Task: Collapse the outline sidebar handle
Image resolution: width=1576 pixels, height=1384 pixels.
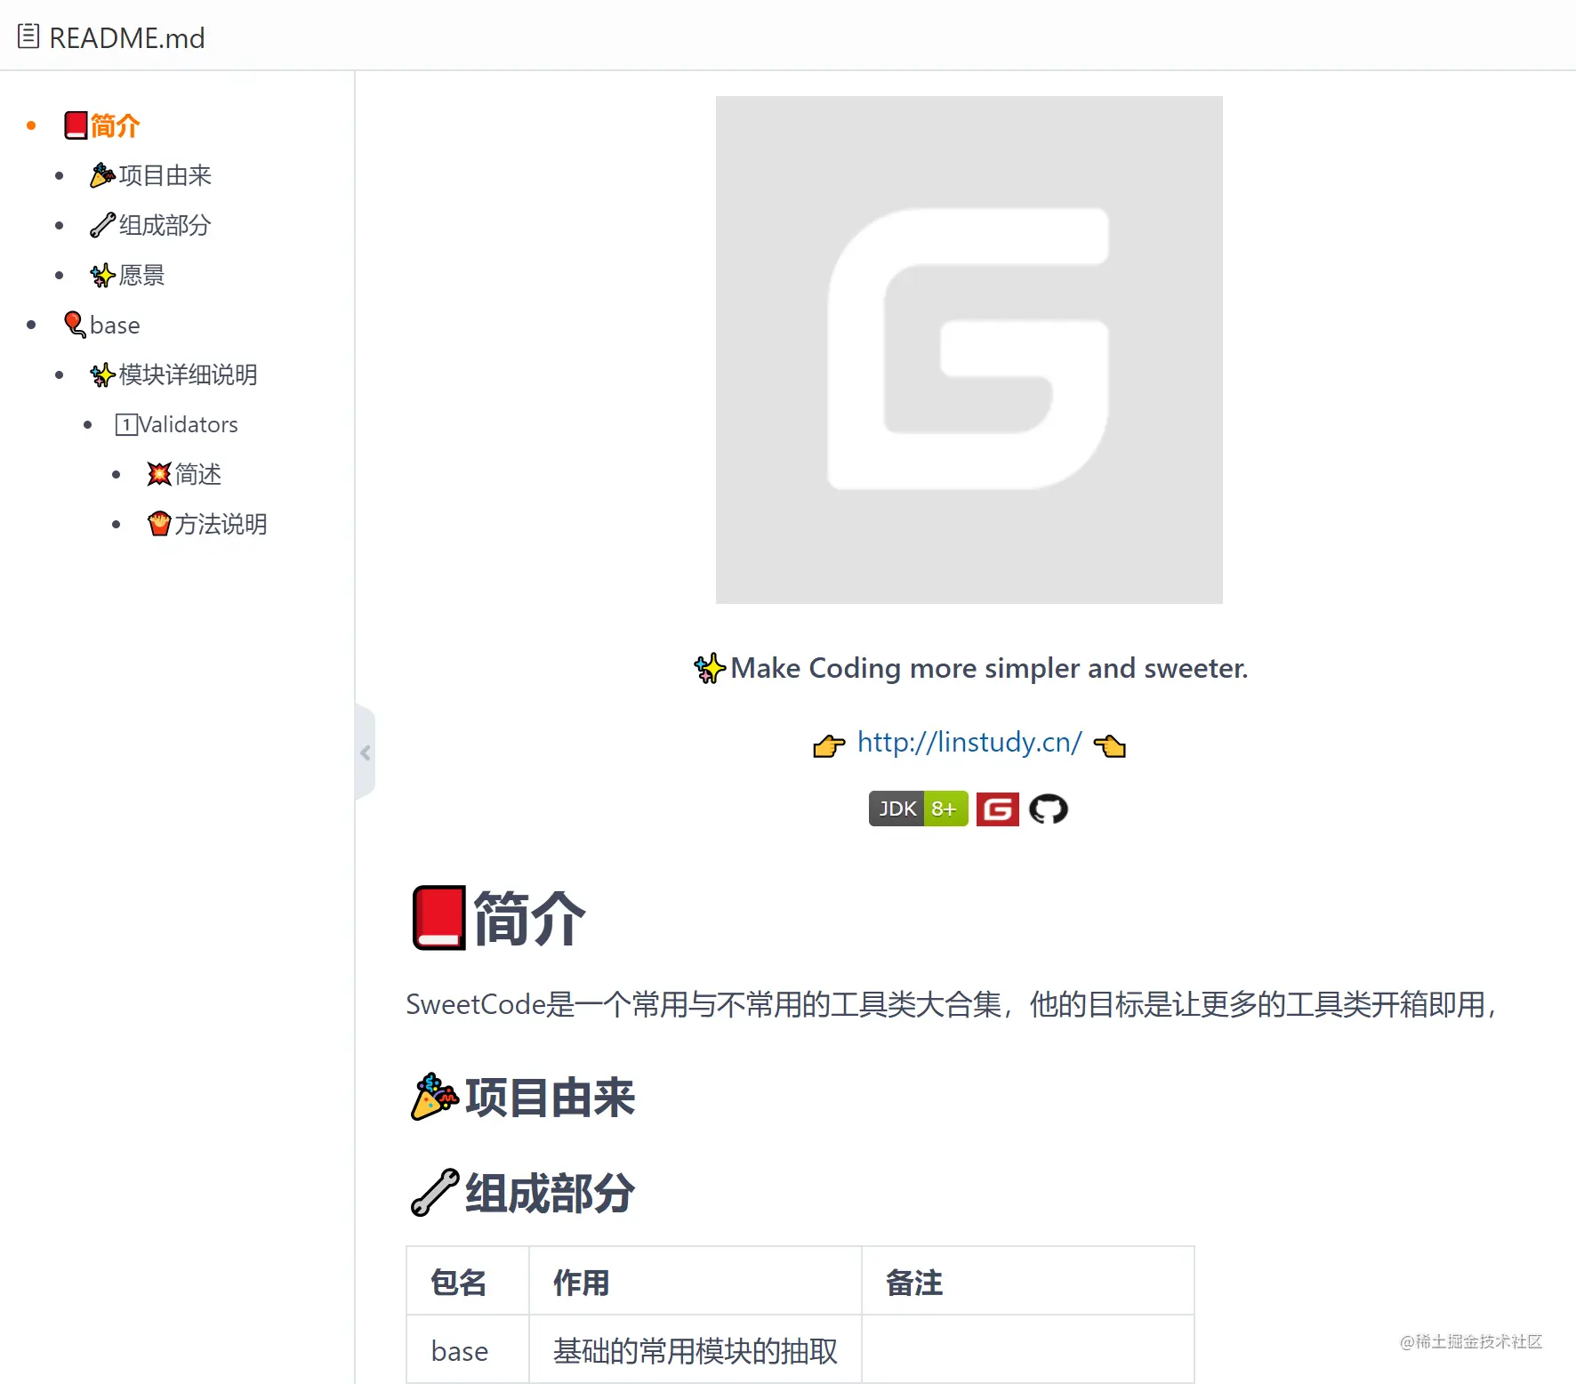Action: (x=365, y=752)
